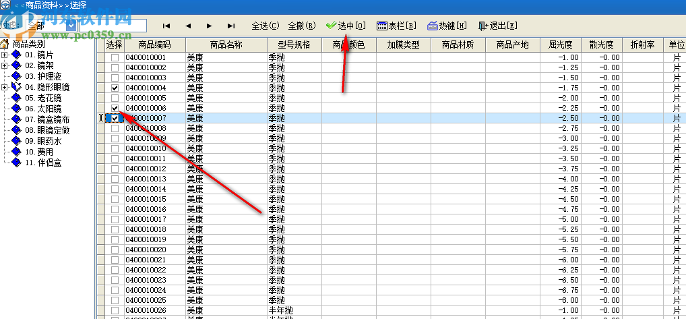The image size is (686, 319).
Task: Select 03.护理液 category in tree
Action: coord(43,76)
